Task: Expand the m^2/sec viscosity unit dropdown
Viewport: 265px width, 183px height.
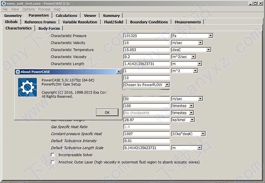Action: coord(193,57)
